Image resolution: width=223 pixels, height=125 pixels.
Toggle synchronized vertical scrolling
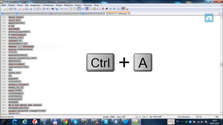(x=70, y=9)
